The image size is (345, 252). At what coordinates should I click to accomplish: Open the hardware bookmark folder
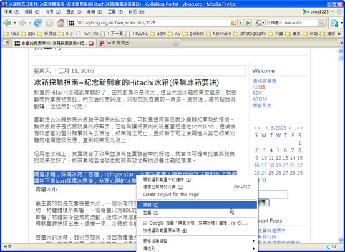coord(219,34)
